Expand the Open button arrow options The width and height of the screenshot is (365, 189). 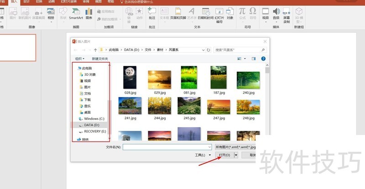tap(236, 155)
